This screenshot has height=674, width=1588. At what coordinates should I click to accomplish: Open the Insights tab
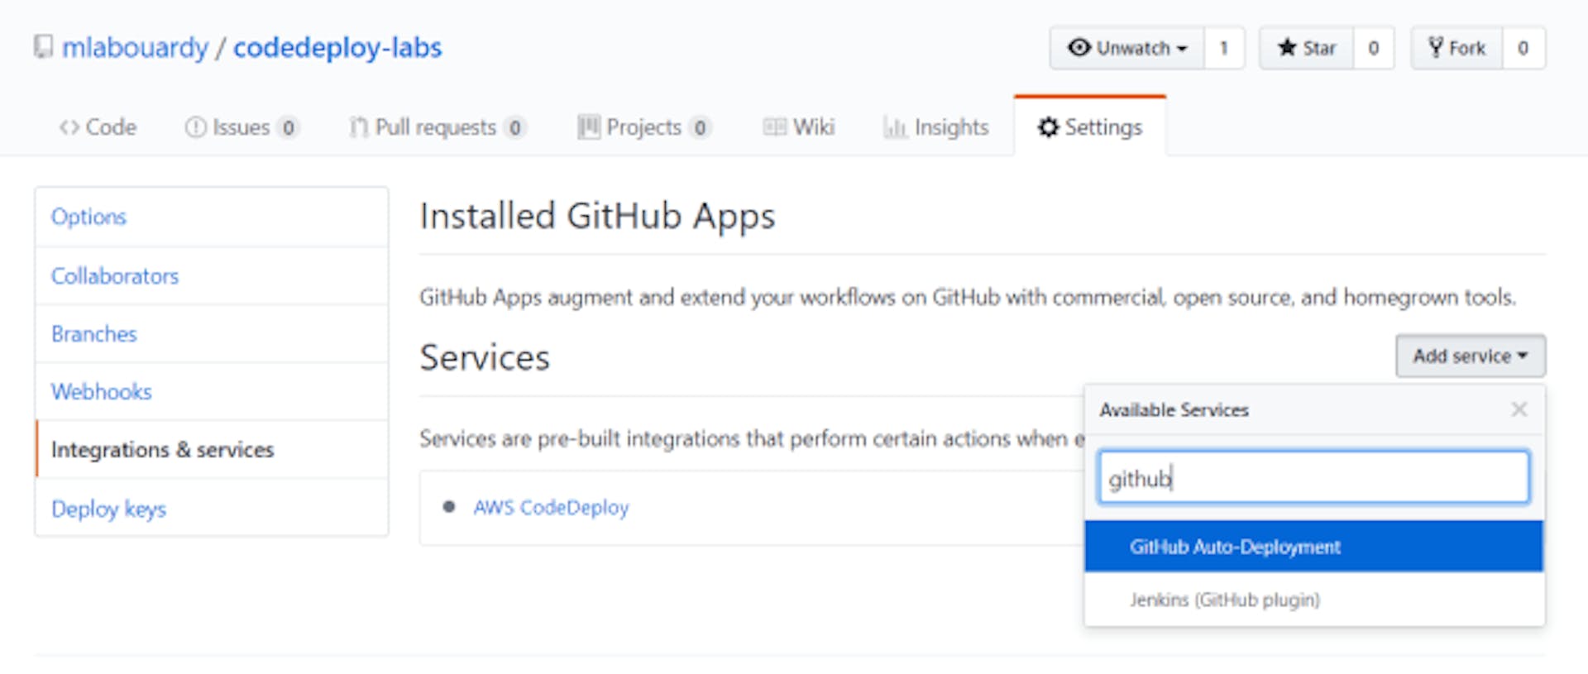(x=936, y=127)
